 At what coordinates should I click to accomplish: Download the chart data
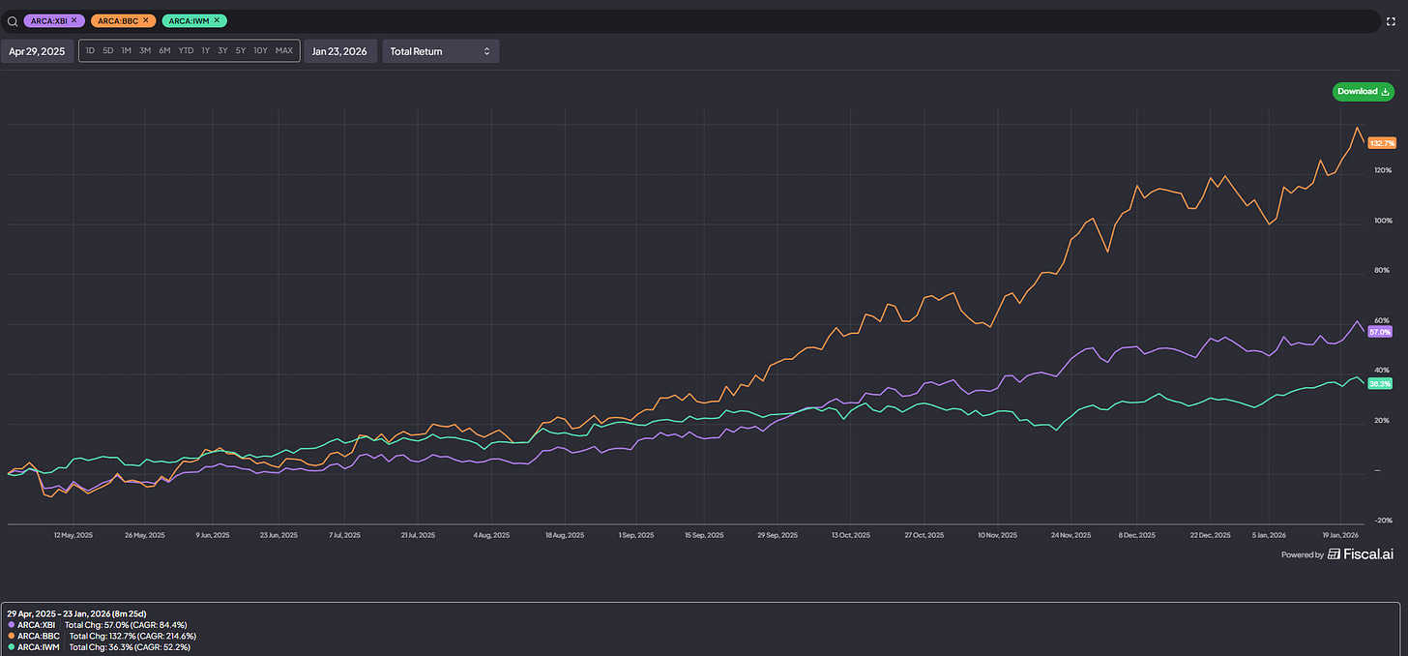point(1364,92)
